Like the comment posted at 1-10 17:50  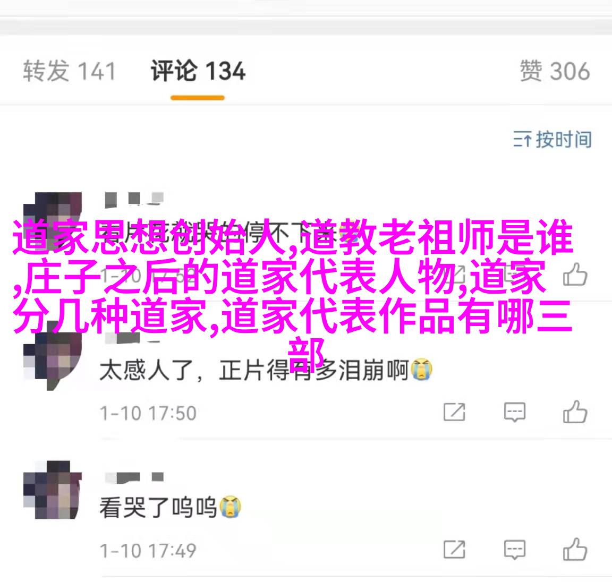pyautogui.click(x=575, y=412)
